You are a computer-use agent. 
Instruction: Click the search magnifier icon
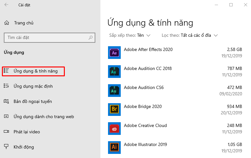coord(91,37)
